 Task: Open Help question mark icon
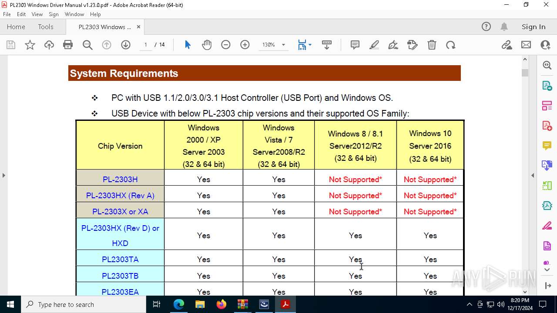click(x=486, y=27)
